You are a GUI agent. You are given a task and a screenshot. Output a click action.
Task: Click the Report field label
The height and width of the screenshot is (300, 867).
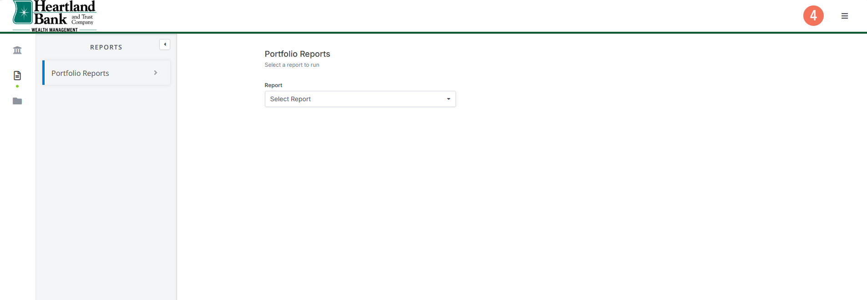[273, 85]
